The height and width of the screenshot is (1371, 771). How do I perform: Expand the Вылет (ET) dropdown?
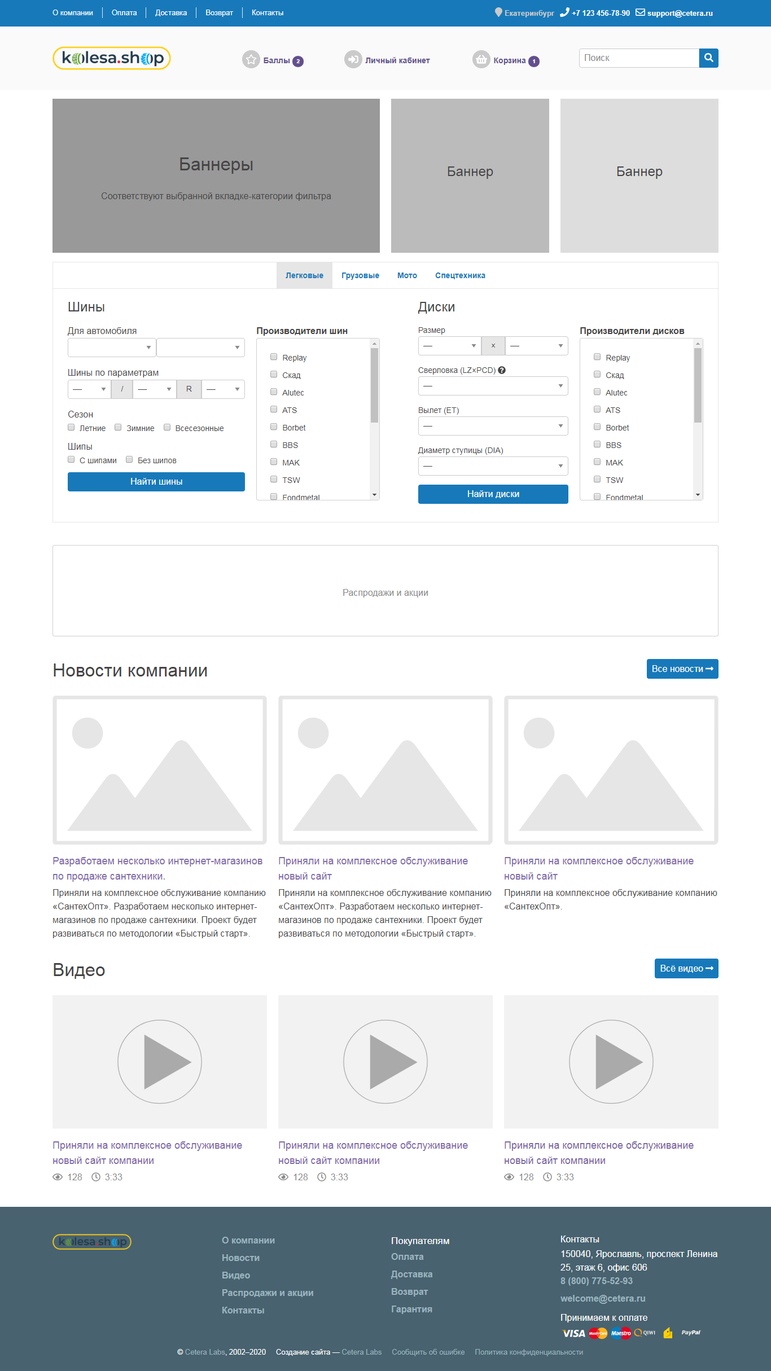[493, 426]
